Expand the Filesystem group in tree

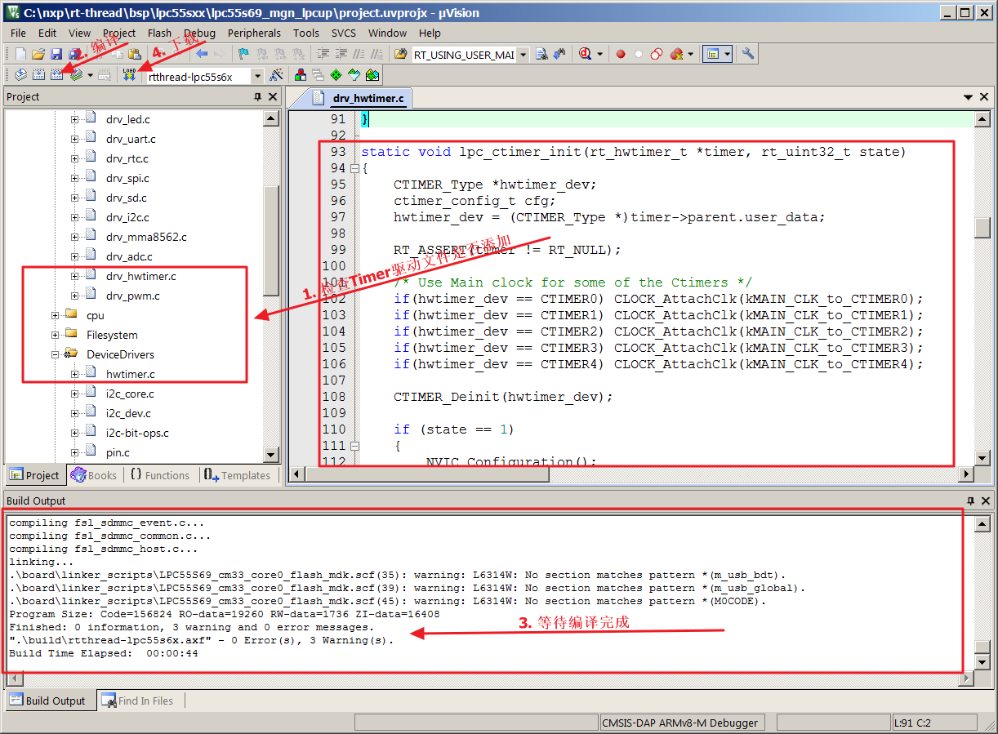point(56,335)
